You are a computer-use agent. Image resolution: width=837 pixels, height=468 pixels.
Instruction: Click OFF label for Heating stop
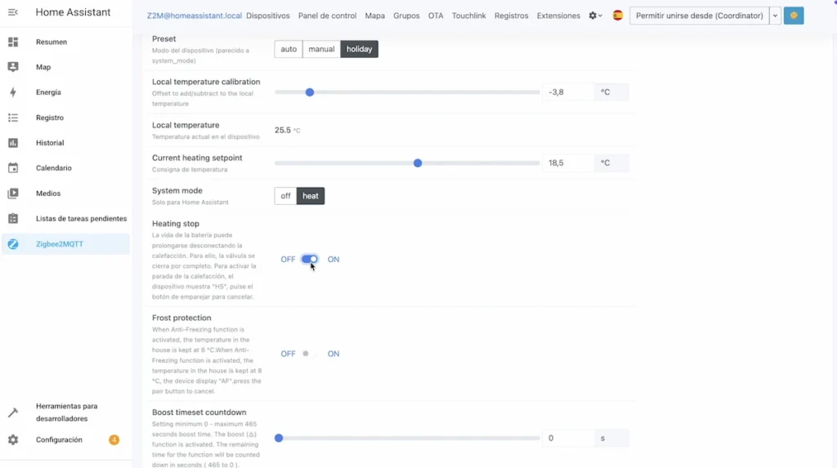point(288,260)
